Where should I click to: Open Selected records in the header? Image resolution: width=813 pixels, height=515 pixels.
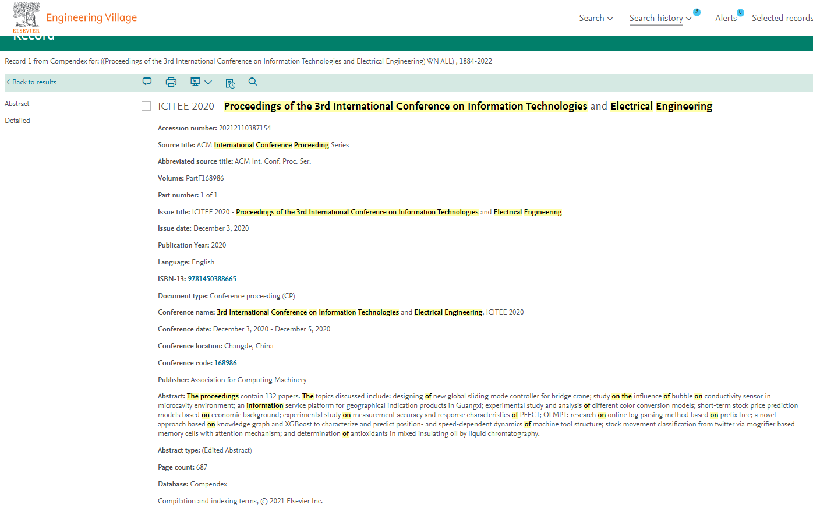coord(782,18)
